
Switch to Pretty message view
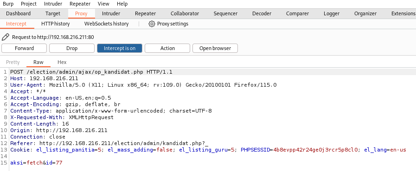coord(13,62)
